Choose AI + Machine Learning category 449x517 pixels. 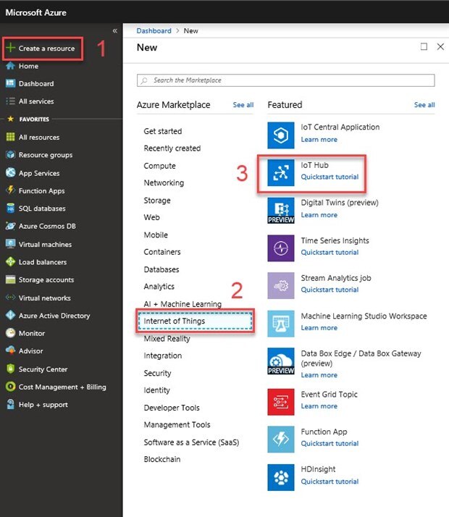click(183, 303)
